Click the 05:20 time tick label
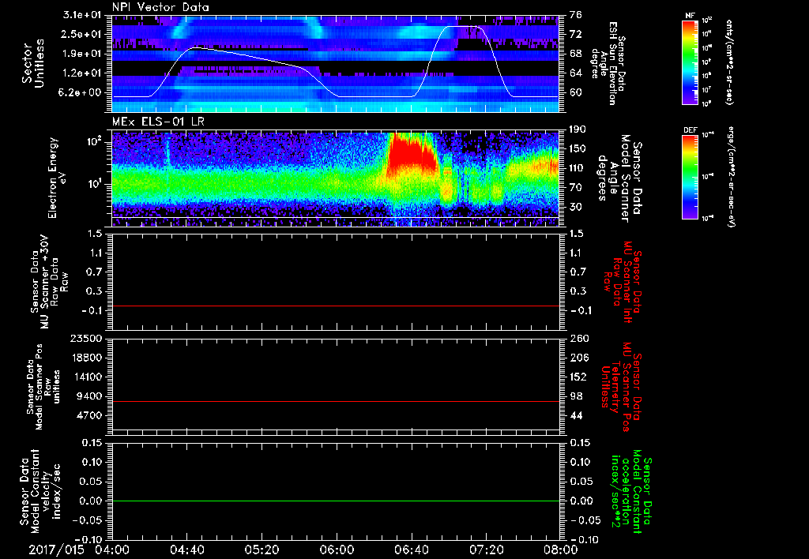This screenshot has height=559, width=809. point(262,550)
